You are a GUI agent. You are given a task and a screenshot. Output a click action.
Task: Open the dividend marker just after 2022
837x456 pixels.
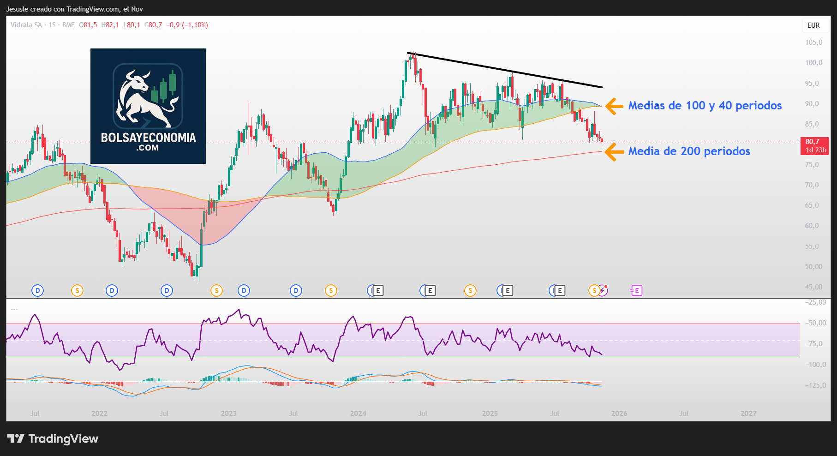tap(112, 291)
